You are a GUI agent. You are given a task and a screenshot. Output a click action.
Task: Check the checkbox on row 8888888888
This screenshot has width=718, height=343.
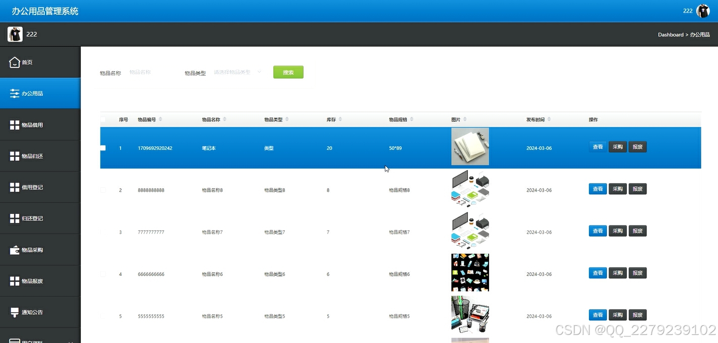[x=103, y=190]
